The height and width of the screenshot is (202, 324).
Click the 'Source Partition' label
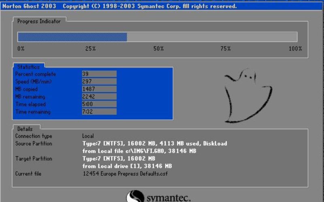[34, 143]
